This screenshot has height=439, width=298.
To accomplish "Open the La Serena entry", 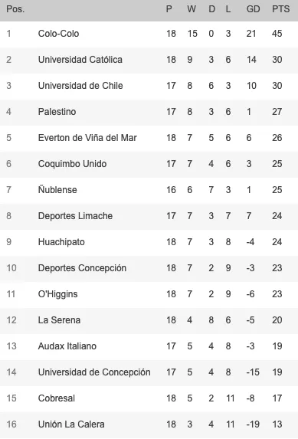I will [59, 320].
